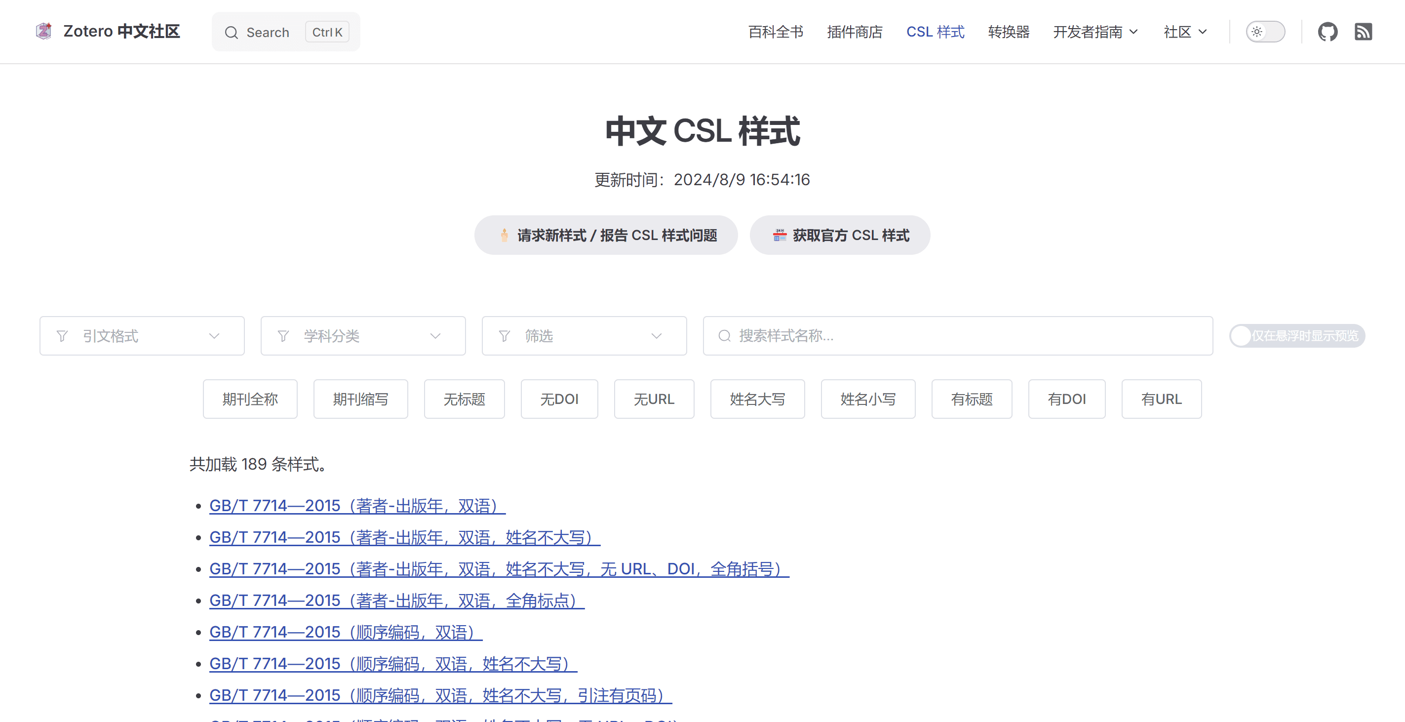
Task: Go to 百科全书 in navigation
Action: (x=776, y=32)
